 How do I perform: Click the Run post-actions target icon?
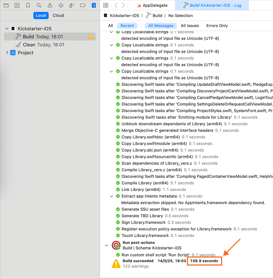click(116, 245)
